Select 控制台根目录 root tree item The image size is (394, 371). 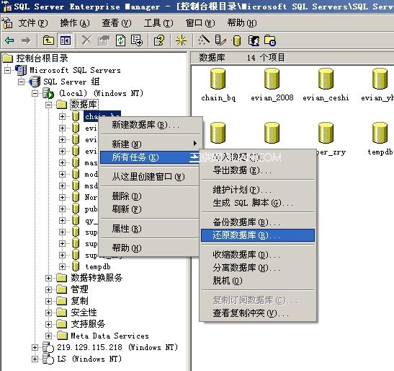(x=42, y=58)
